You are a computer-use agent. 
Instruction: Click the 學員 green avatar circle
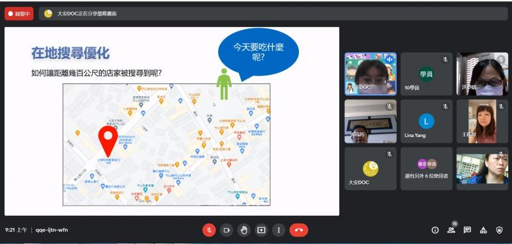point(426,74)
